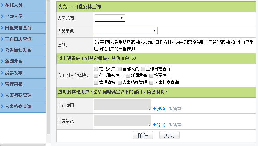Screen dimensions: 258x146
Task: Select 人事档案查询 in the left menu
Action: point(18,106)
